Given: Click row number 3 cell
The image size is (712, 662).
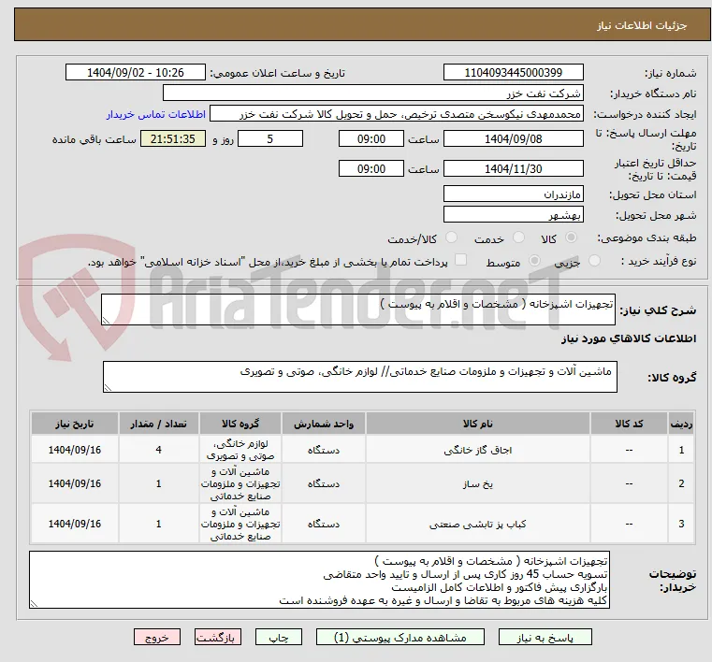Looking at the screenshot, I should [x=681, y=524].
